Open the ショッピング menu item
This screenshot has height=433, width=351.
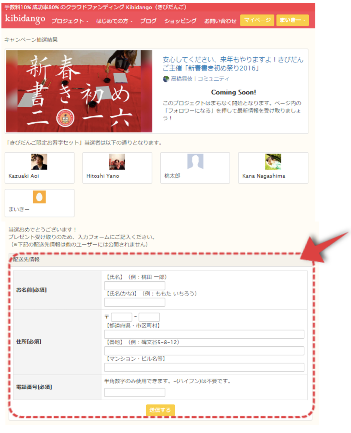point(180,21)
